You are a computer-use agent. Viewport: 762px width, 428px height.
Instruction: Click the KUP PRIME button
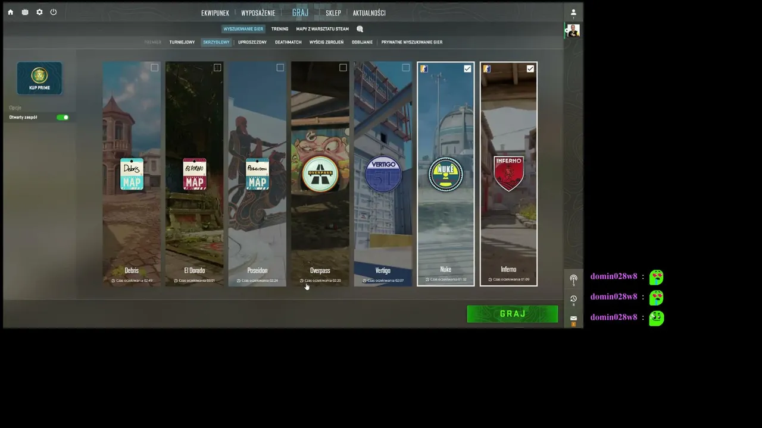[x=39, y=78]
